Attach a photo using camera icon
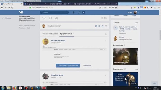This screenshot has width=161, height=90. click(x=96, y=26)
